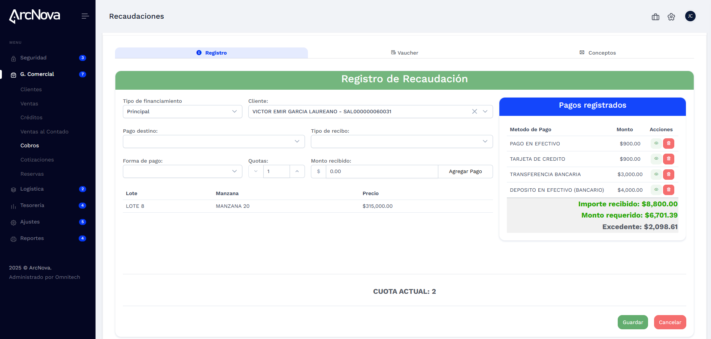Delete the PAGO EN EFECTIVO payment

click(668, 144)
